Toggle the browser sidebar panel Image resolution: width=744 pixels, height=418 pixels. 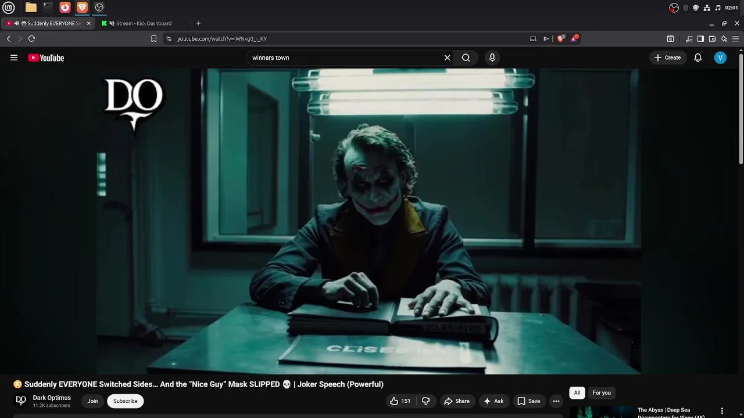pyautogui.click(x=700, y=39)
